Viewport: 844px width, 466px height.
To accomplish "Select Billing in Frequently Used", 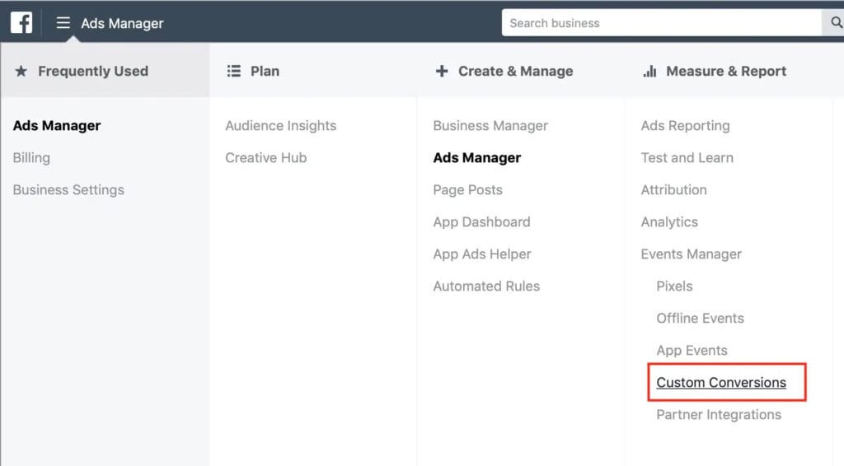I will coord(31,158).
